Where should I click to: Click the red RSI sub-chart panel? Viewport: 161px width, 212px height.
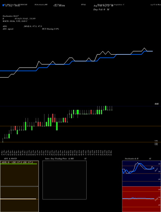141,199
